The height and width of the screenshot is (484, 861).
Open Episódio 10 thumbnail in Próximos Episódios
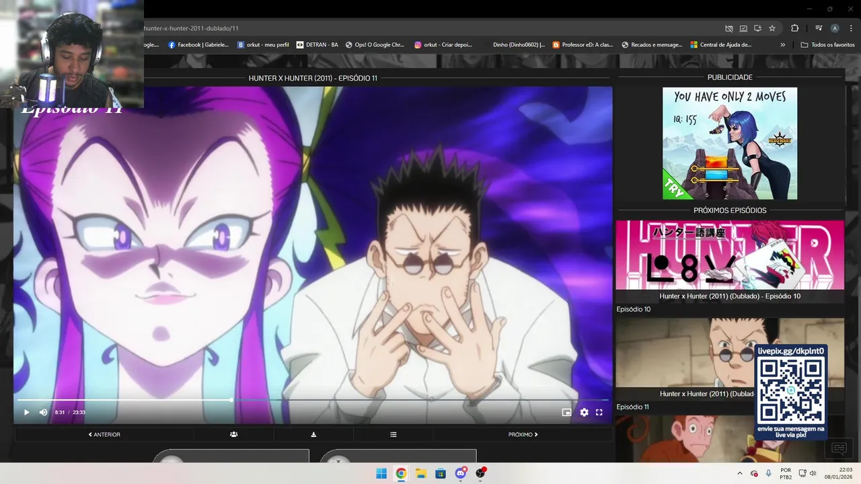(730, 255)
